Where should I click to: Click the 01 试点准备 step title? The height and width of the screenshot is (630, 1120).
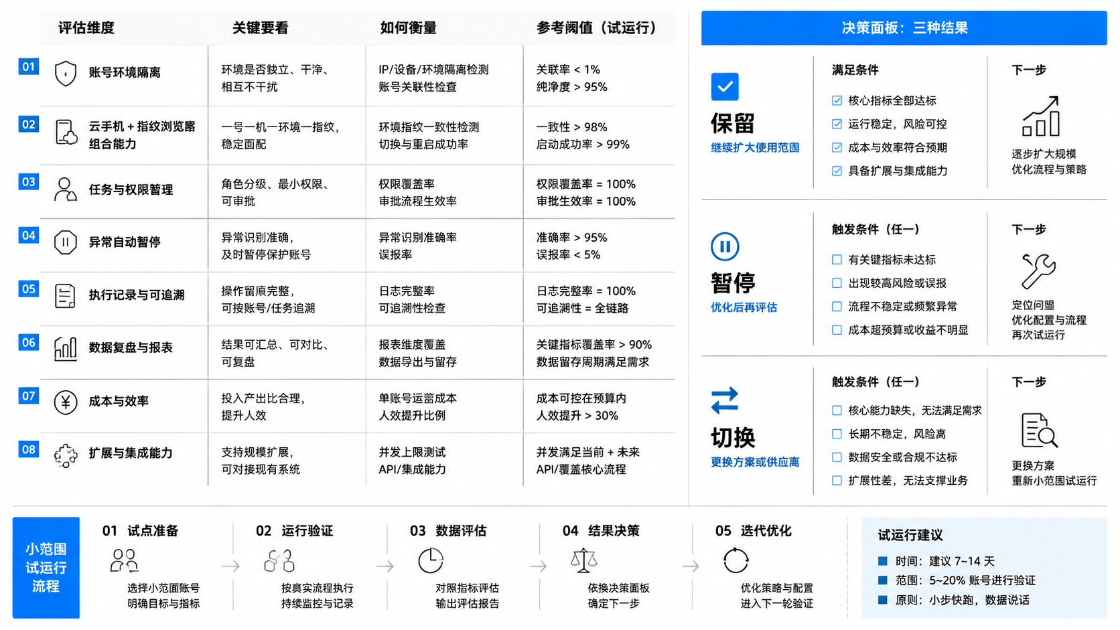coord(140,531)
